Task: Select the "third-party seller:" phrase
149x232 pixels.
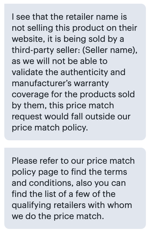Action: (46, 50)
